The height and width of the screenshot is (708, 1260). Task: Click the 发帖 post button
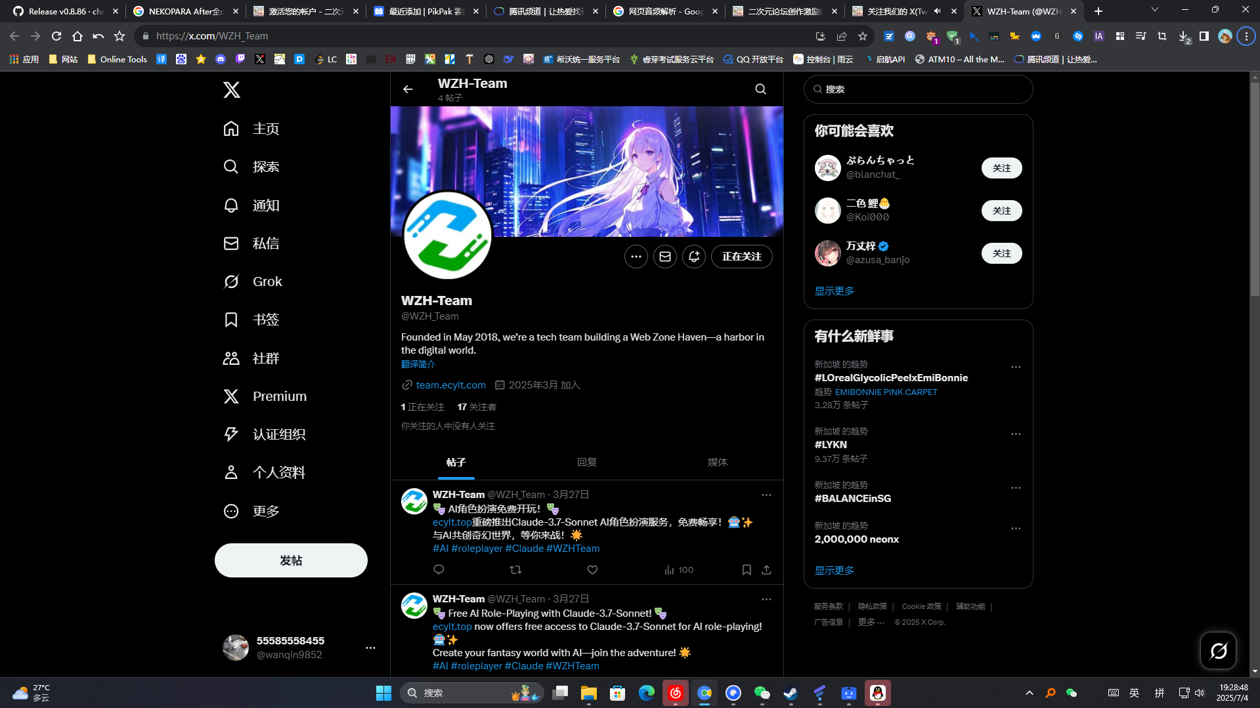291,560
